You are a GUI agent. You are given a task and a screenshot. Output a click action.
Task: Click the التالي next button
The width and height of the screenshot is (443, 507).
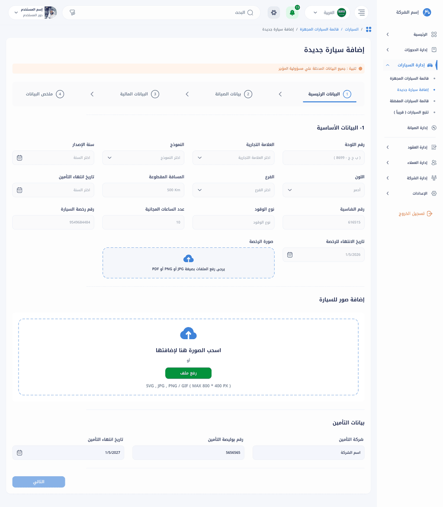[x=39, y=482]
